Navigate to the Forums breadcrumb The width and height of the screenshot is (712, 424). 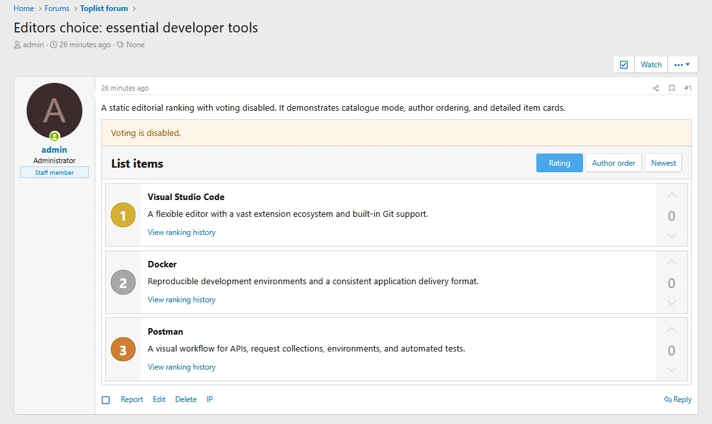57,8
